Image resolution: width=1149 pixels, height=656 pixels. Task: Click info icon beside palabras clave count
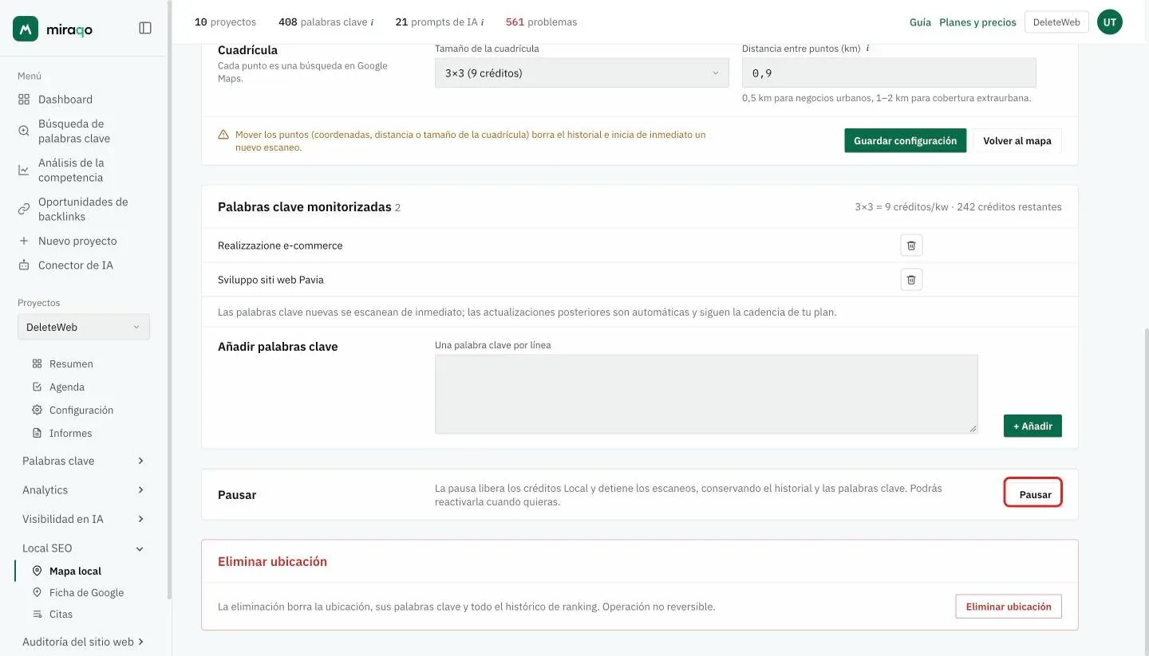click(x=372, y=22)
